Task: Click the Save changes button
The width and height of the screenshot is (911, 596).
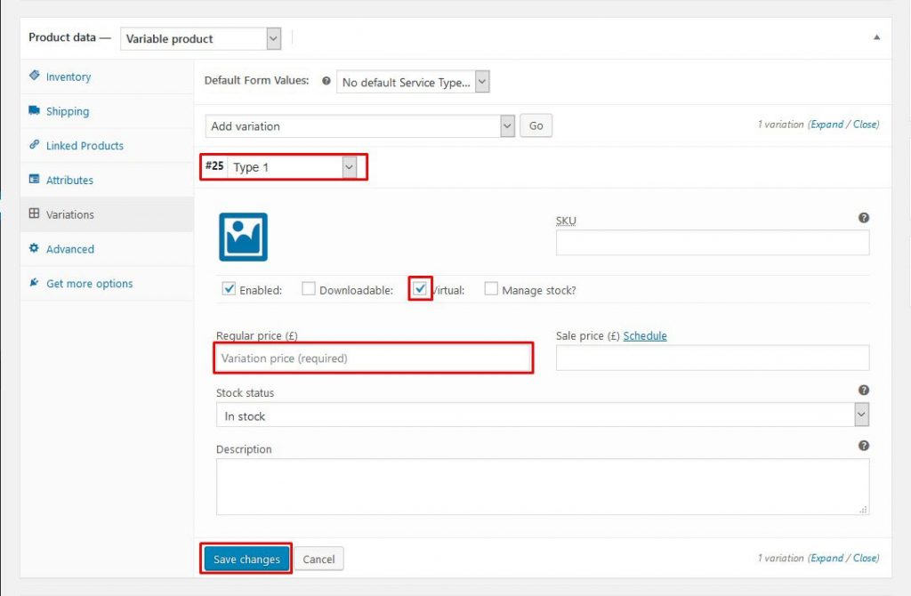Action: [246, 559]
